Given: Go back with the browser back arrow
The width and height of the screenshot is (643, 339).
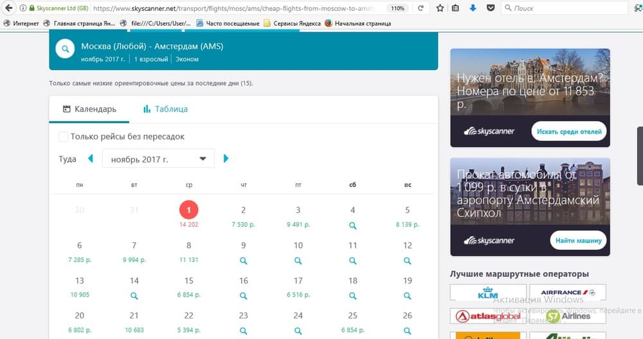Looking at the screenshot, I should [x=8, y=8].
